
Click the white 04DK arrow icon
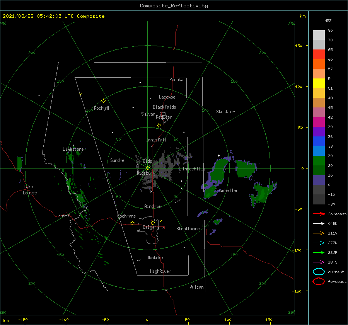(x=319, y=224)
